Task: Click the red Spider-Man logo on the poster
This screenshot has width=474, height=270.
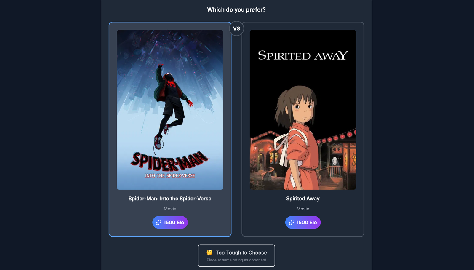Action: [170, 161]
